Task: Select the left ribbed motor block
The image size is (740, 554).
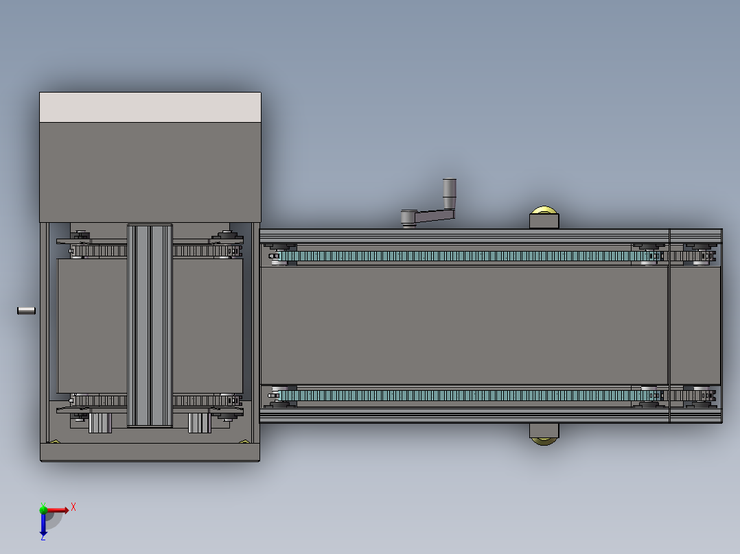Action: [100, 422]
